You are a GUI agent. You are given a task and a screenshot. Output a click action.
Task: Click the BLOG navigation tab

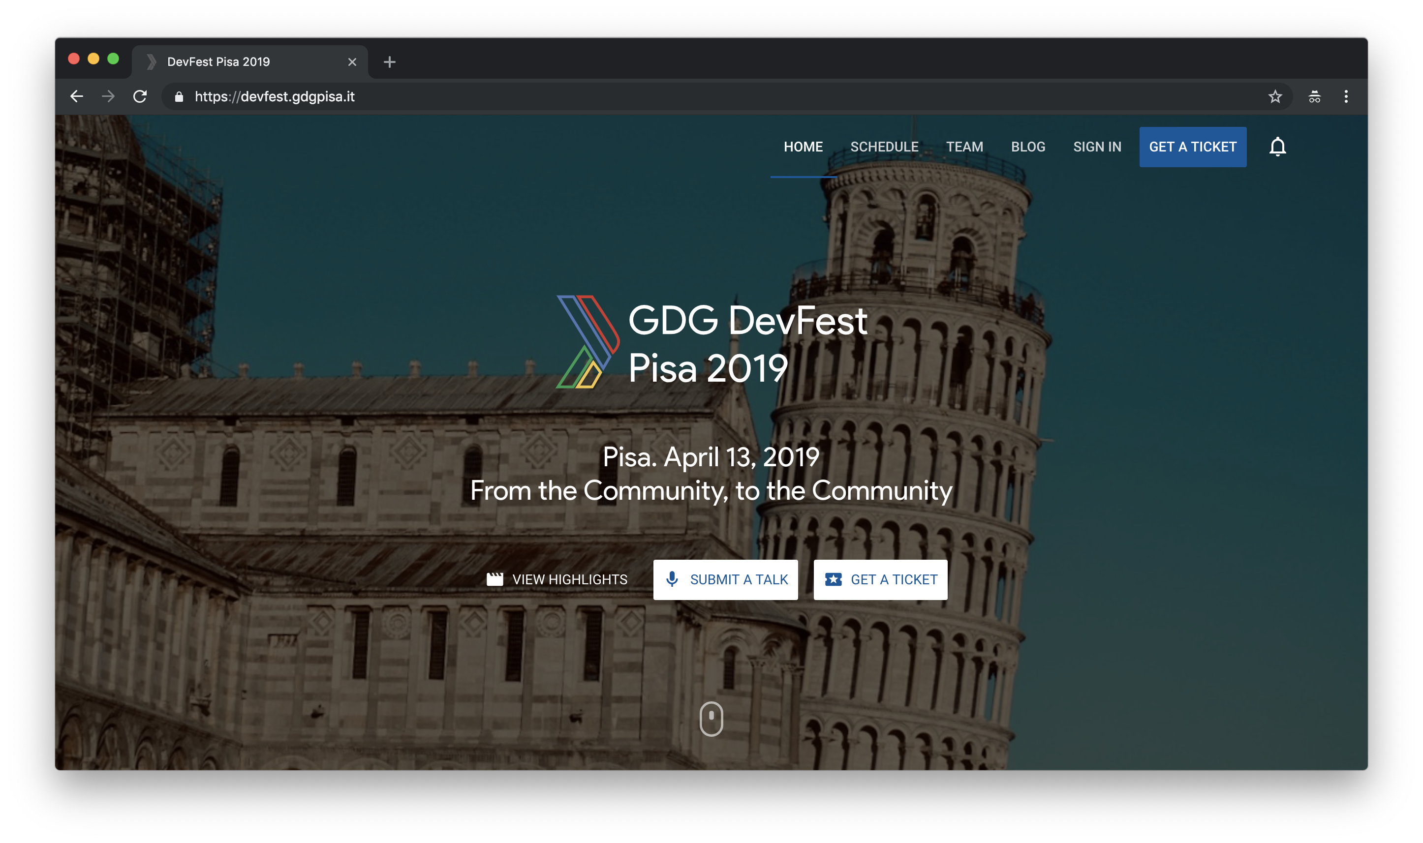(1028, 147)
